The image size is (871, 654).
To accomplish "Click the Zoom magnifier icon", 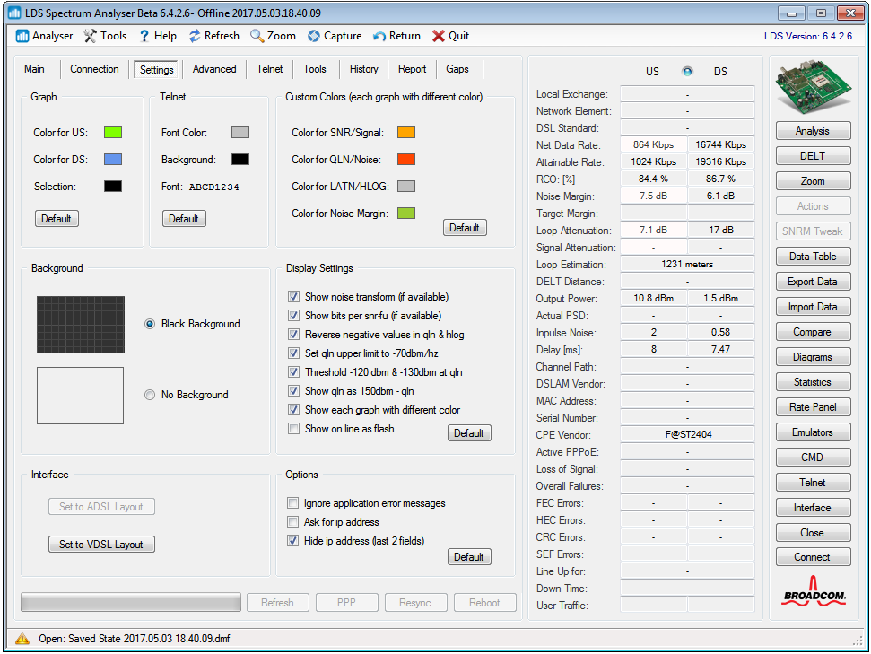I will 257,36.
